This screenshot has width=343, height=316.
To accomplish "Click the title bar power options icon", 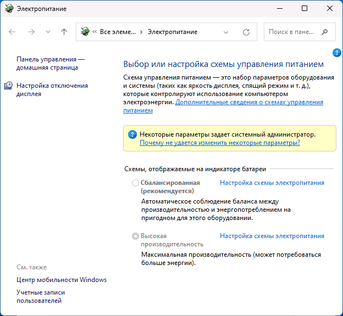I will coord(9,9).
